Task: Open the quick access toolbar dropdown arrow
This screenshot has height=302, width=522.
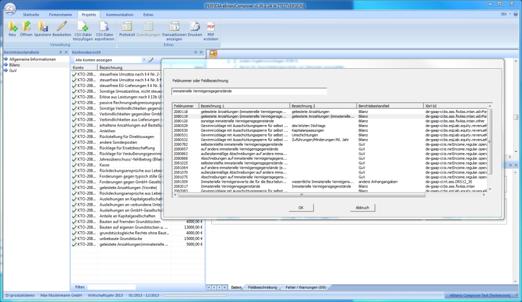Action: pyautogui.click(x=21, y=6)
